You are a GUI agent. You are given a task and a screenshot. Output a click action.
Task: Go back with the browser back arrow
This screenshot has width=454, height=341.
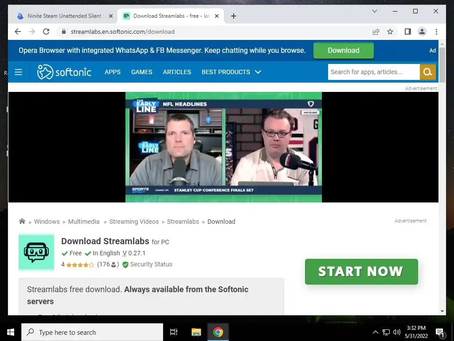pos(18,32)
